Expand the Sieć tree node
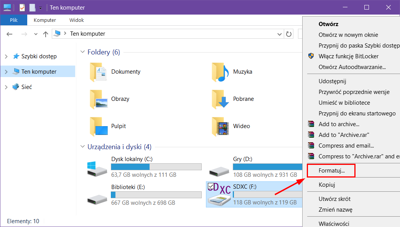 point(7,87)
